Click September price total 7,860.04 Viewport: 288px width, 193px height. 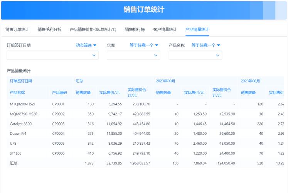tap(200, 163)
